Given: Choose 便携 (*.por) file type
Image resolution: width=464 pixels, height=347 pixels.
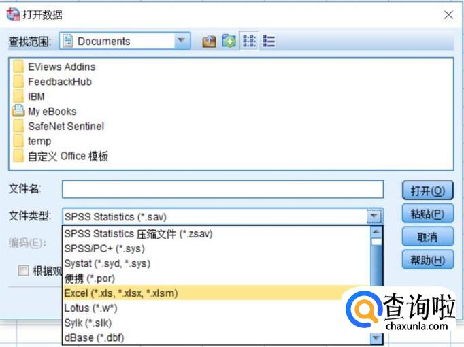Looking at the screenshot, I should 216,278.
